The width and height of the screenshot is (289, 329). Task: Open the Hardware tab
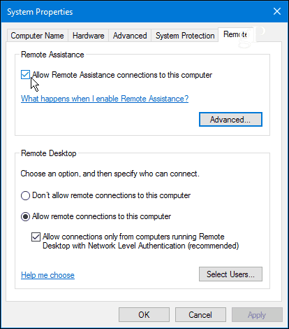coord(89,36)
